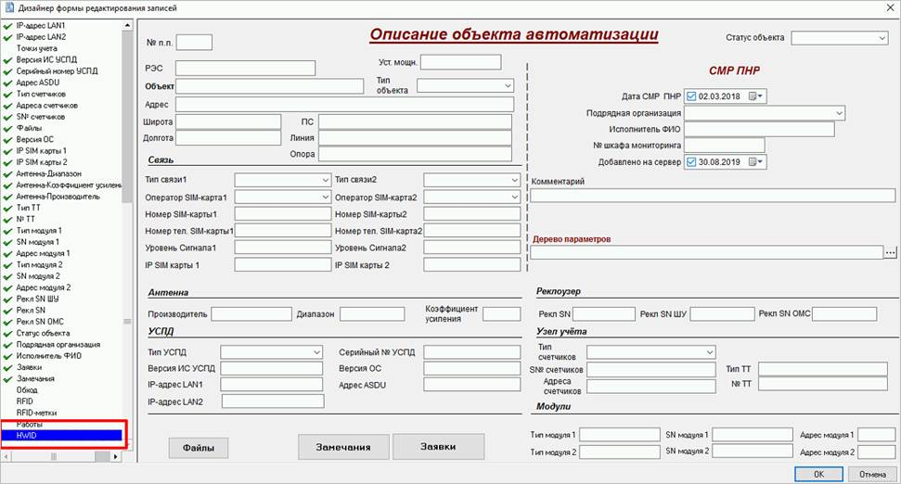Click the Заявки button
The height and width of the screenshot is (484, 901).
pyautogui.click(x=438, y=446)
